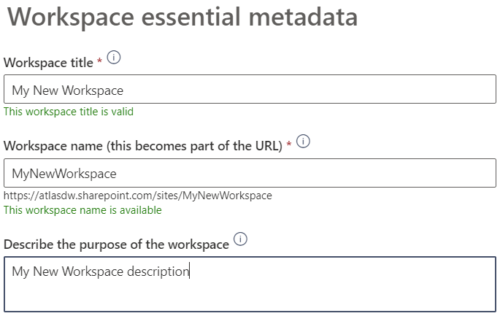Click the 'MyNewWorkspace' text in name box

coord(64,174)
